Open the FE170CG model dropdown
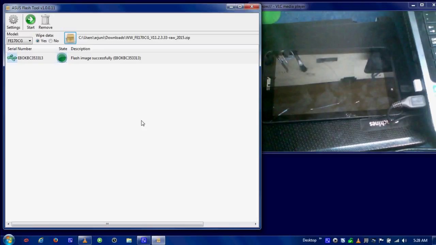436x245 pixels. point(19,41)
